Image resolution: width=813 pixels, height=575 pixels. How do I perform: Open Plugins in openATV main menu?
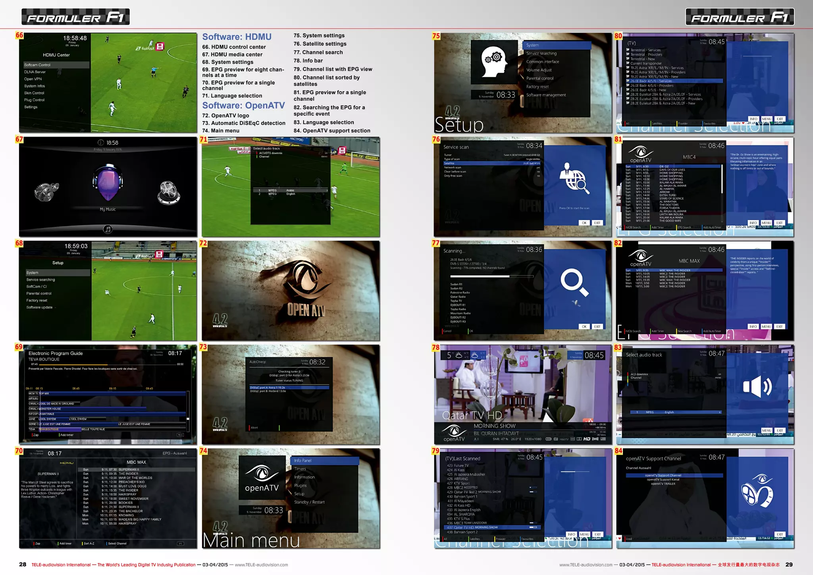tap(301, 486)
